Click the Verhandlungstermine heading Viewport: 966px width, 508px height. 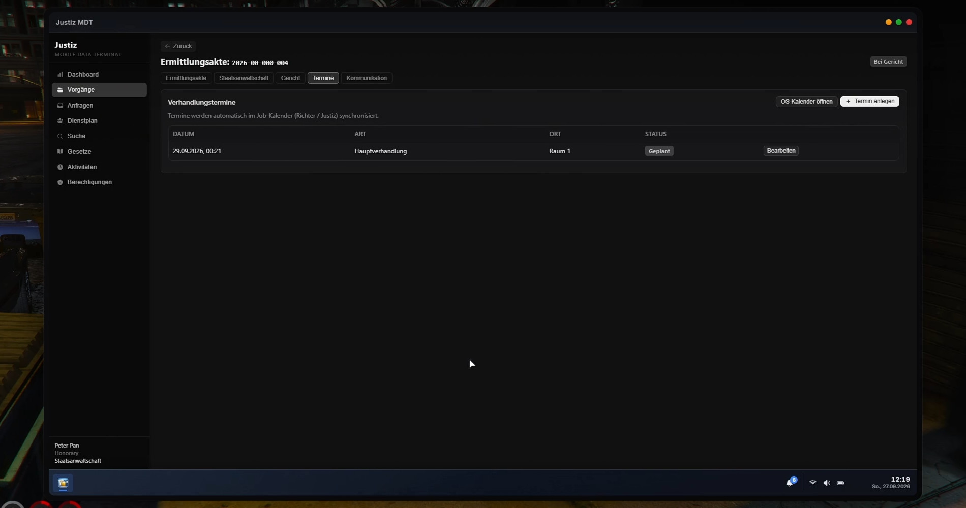[x=201, y=103]
